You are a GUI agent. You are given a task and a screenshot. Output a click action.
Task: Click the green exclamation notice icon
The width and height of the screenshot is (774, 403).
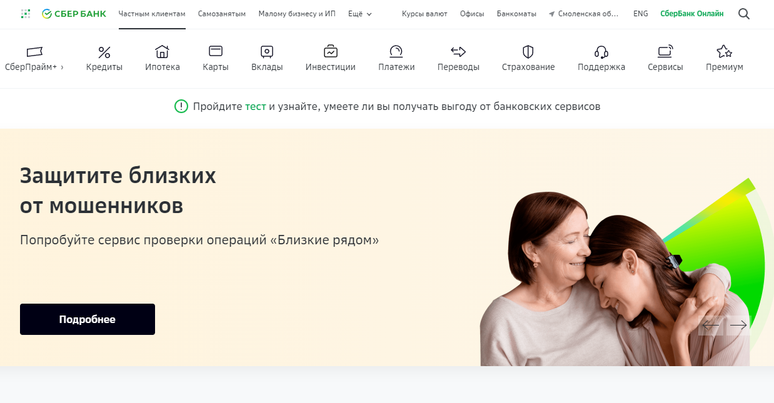(x=181, y=106)
